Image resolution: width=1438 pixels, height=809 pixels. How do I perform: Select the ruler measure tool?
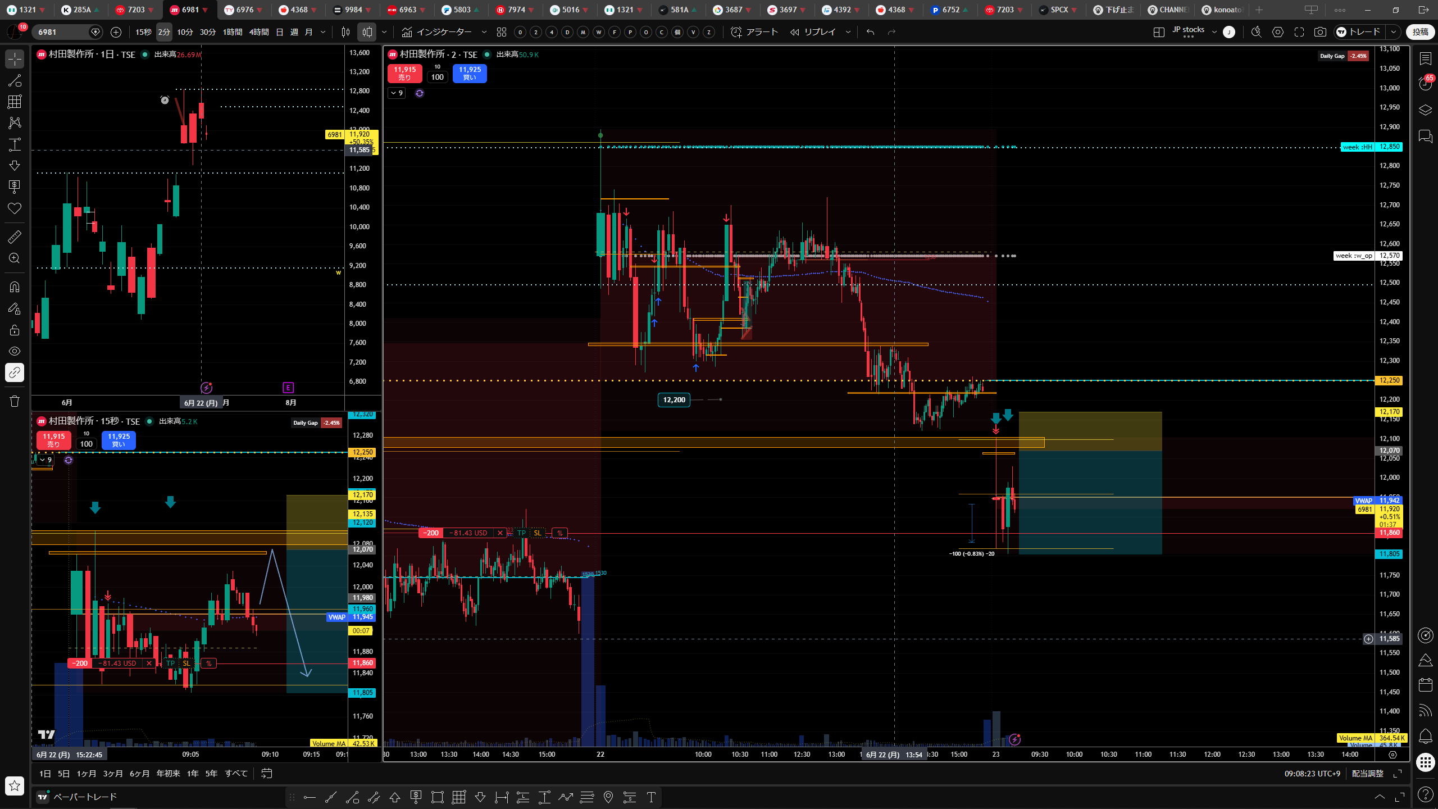click(15, 237)
